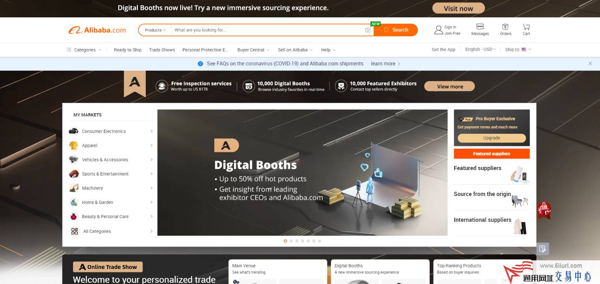Click the Categories hamburger list icon
This screenshot has height=284, width=600.
[x=69, y=50]
